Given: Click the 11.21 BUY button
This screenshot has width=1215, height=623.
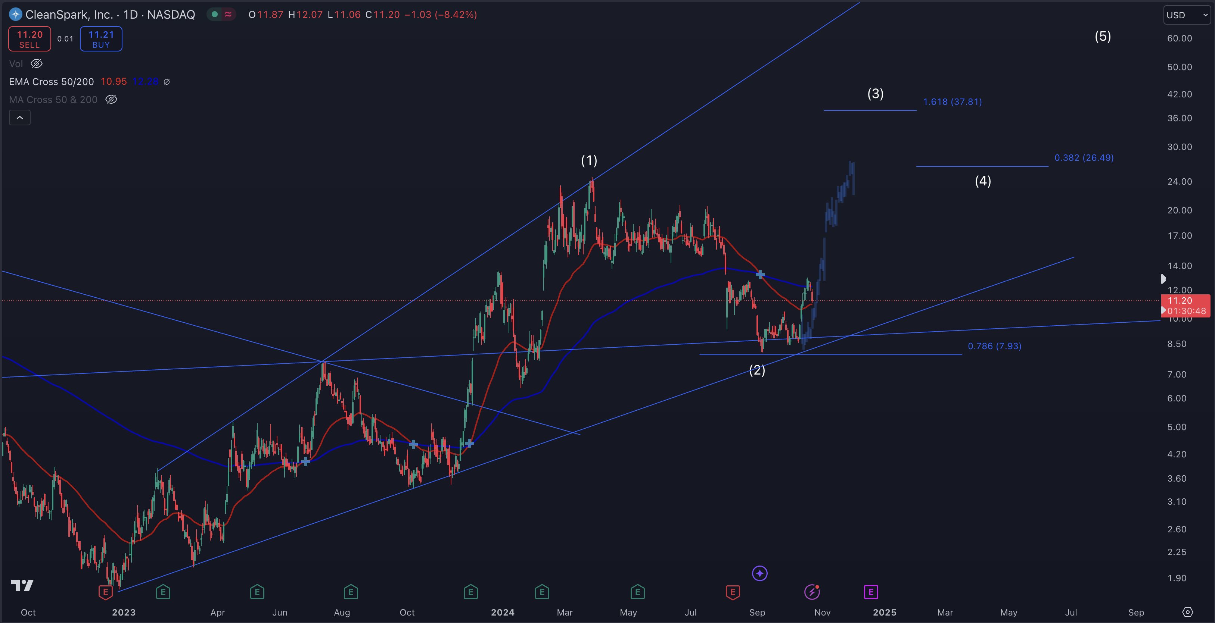Looking at the screenshot, I should pyautogui.click(x=101, y=39).
